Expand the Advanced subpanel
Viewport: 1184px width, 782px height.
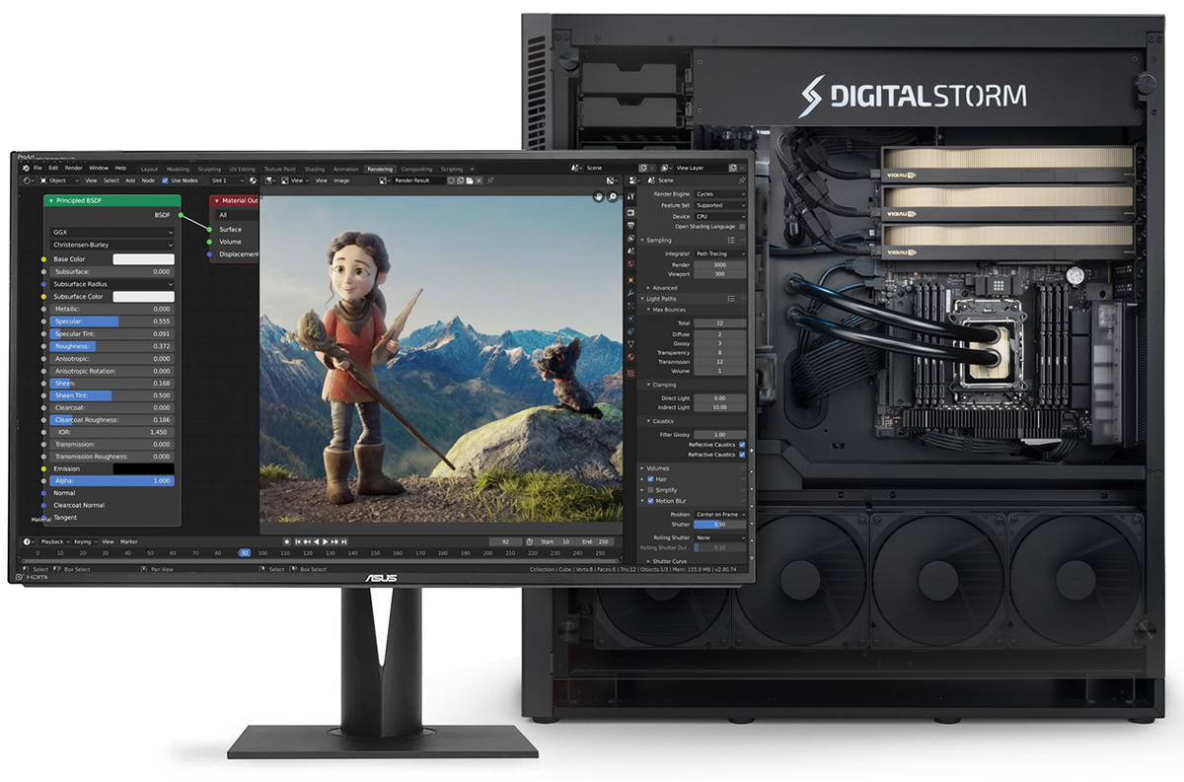tap(648, 288)
